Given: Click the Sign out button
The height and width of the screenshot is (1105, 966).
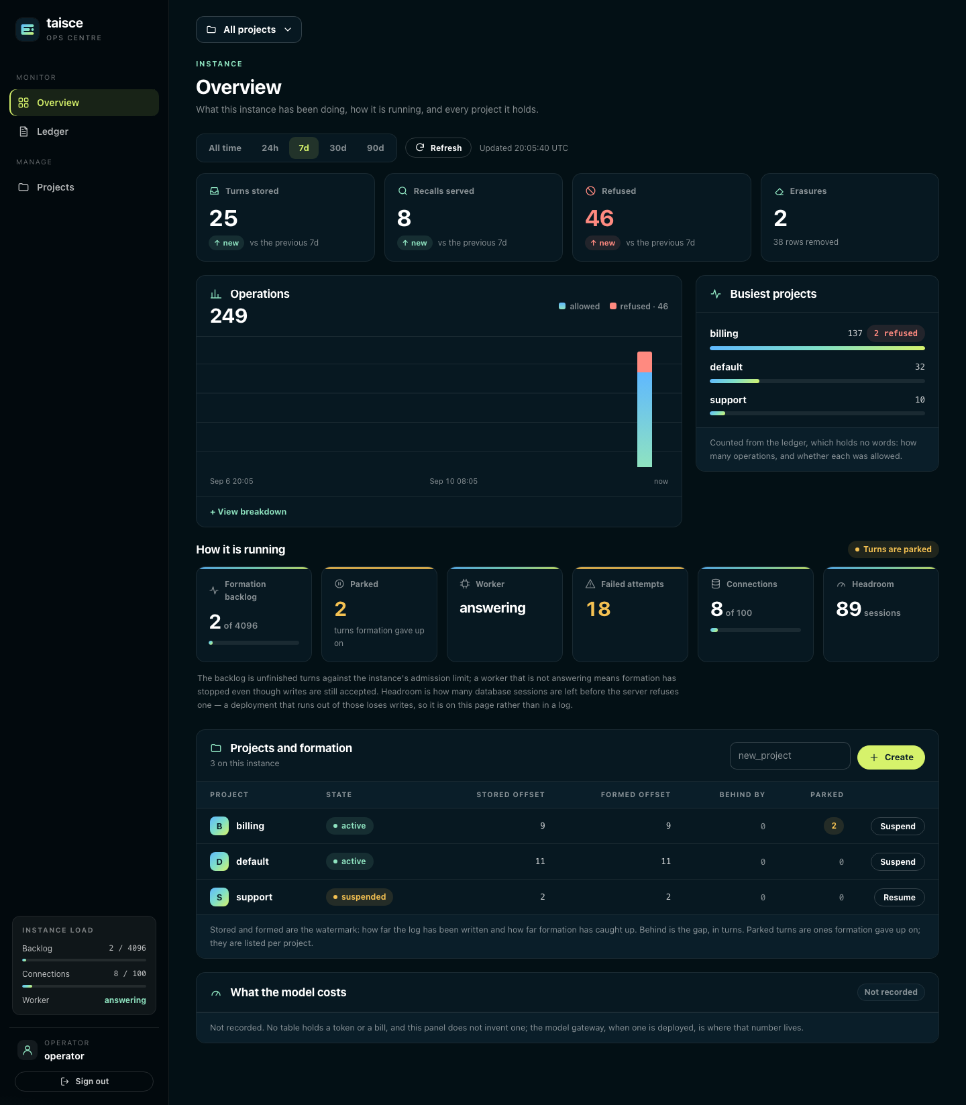Looking at the screenshot, I should (x=84, y=1082).
